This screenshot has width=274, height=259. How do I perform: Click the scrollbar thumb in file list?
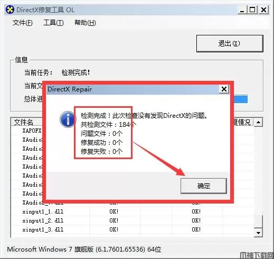point(258,221)
